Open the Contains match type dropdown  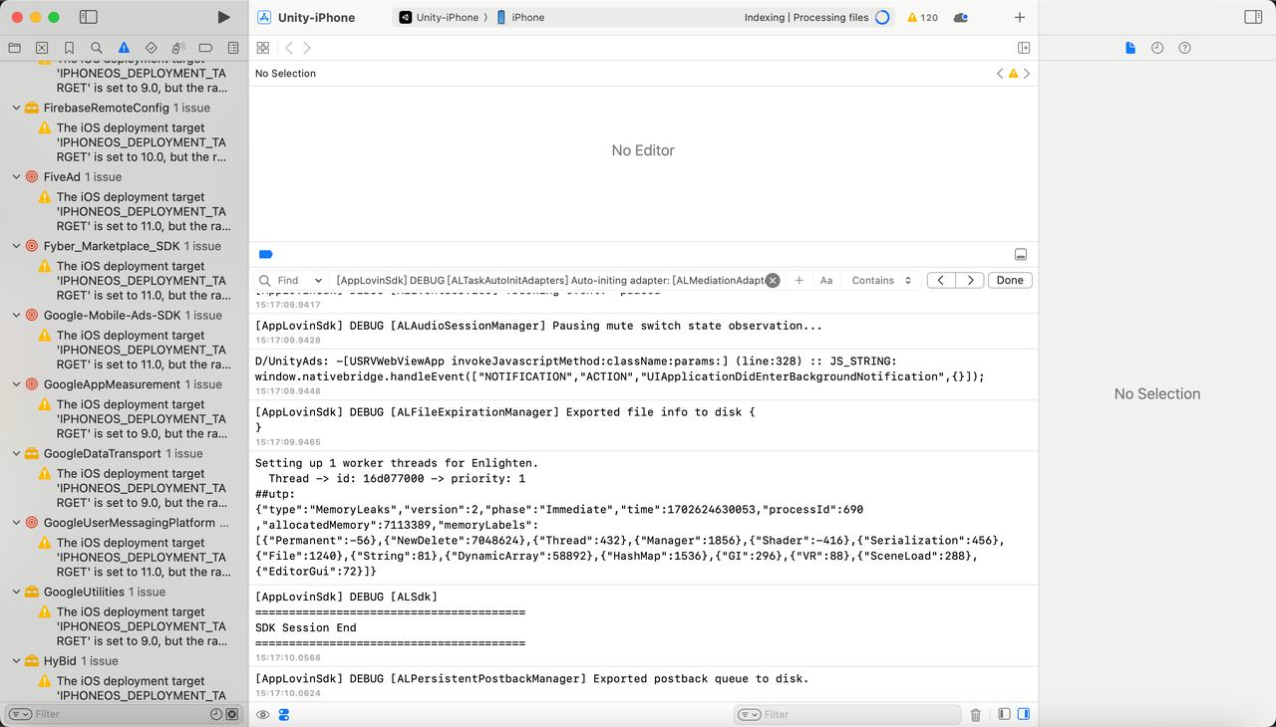click(881, 281)
